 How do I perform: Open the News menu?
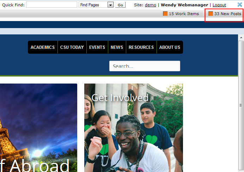[117, 47]
